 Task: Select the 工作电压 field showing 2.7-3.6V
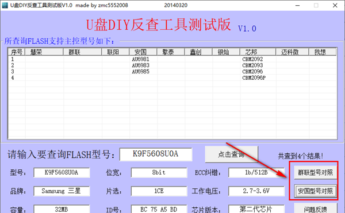[x=256, y=191]
